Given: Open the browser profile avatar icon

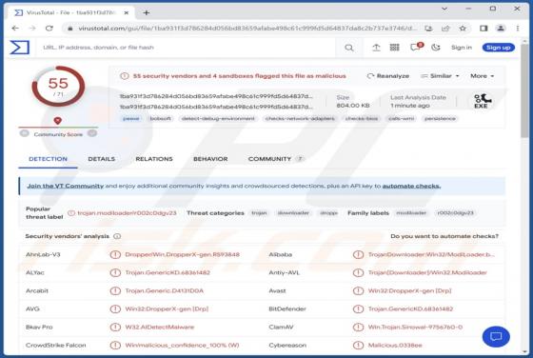Looking at the screenshot, I should coord(501,29).
